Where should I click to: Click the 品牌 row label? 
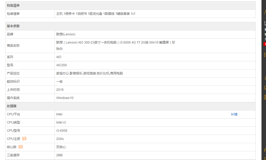coord(10,34)
